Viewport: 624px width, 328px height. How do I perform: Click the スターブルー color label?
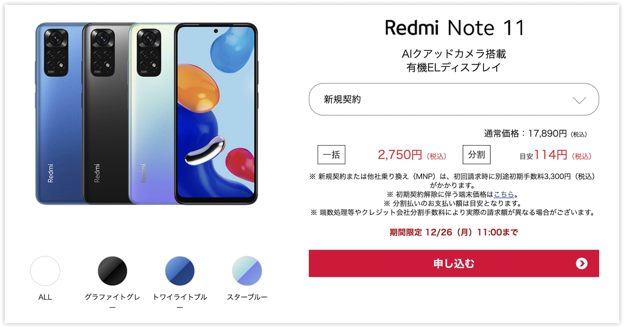[x=247, y=297]
